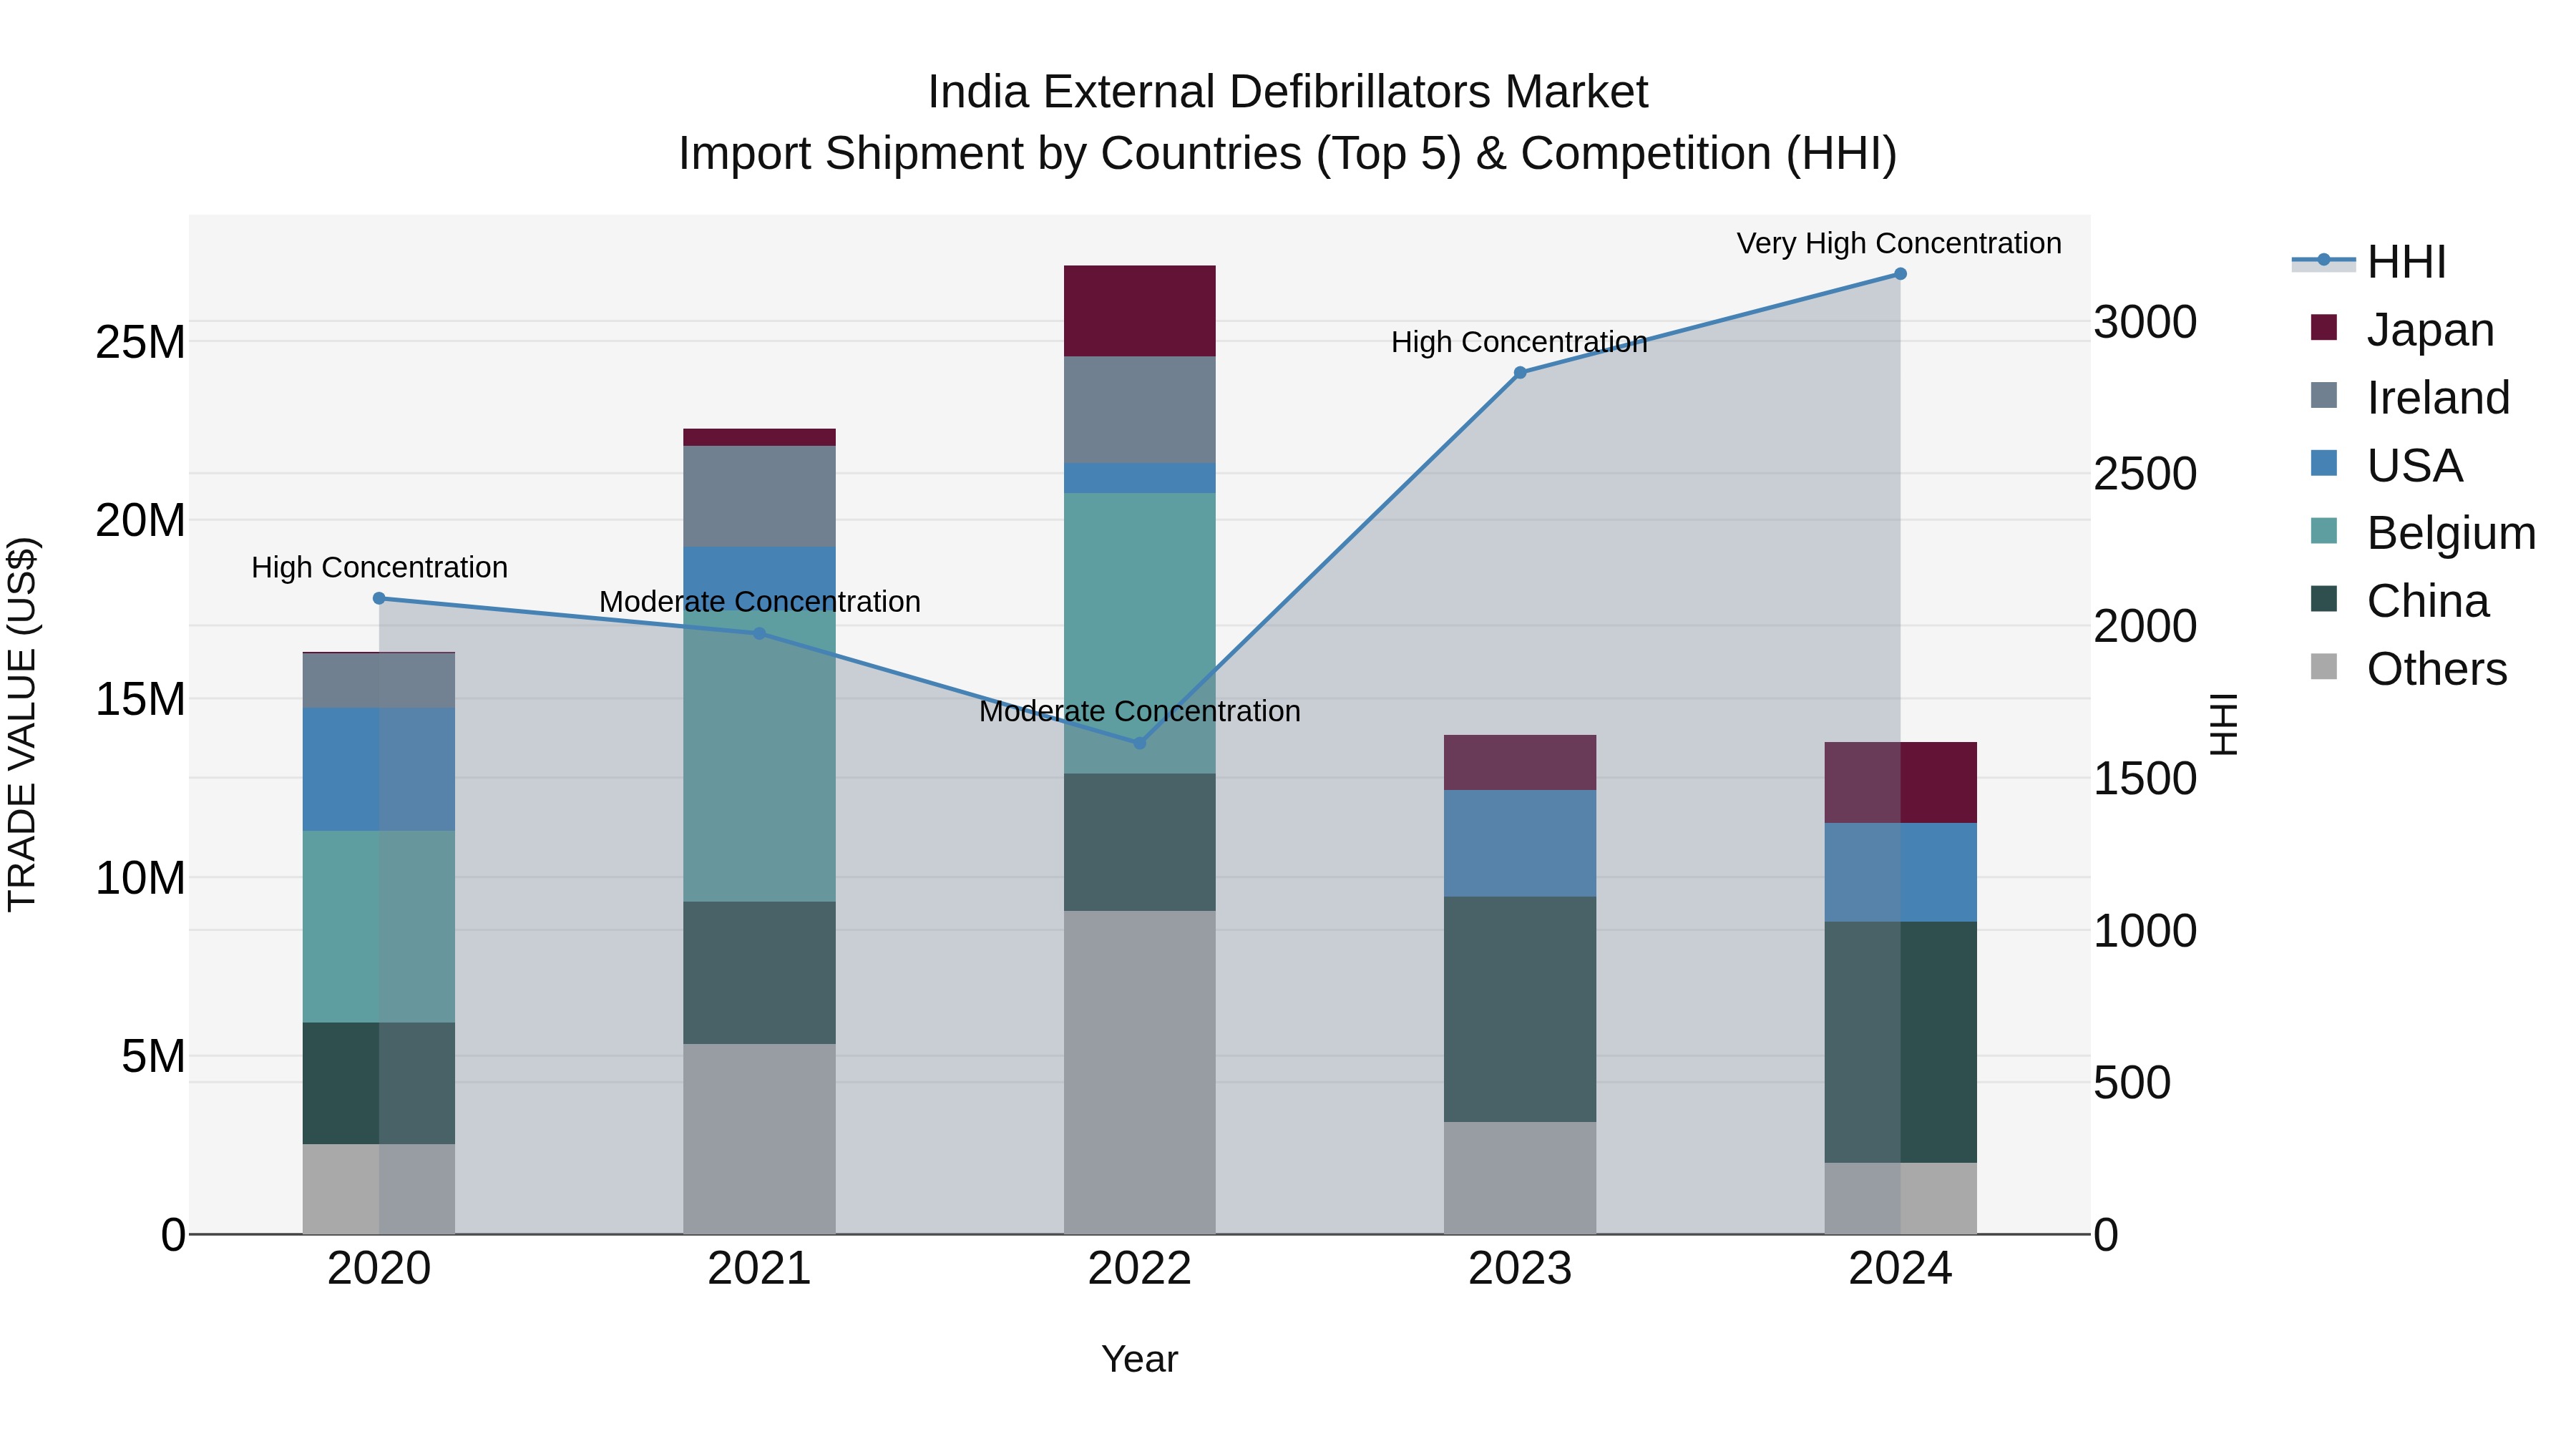Select the China segment of the 2024 bar
2576x1449 pixels.
1900,1042
